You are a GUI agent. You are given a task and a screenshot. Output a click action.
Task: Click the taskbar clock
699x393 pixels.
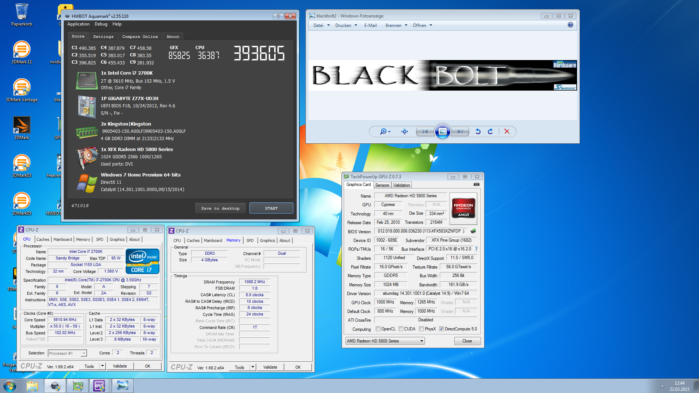679,386
